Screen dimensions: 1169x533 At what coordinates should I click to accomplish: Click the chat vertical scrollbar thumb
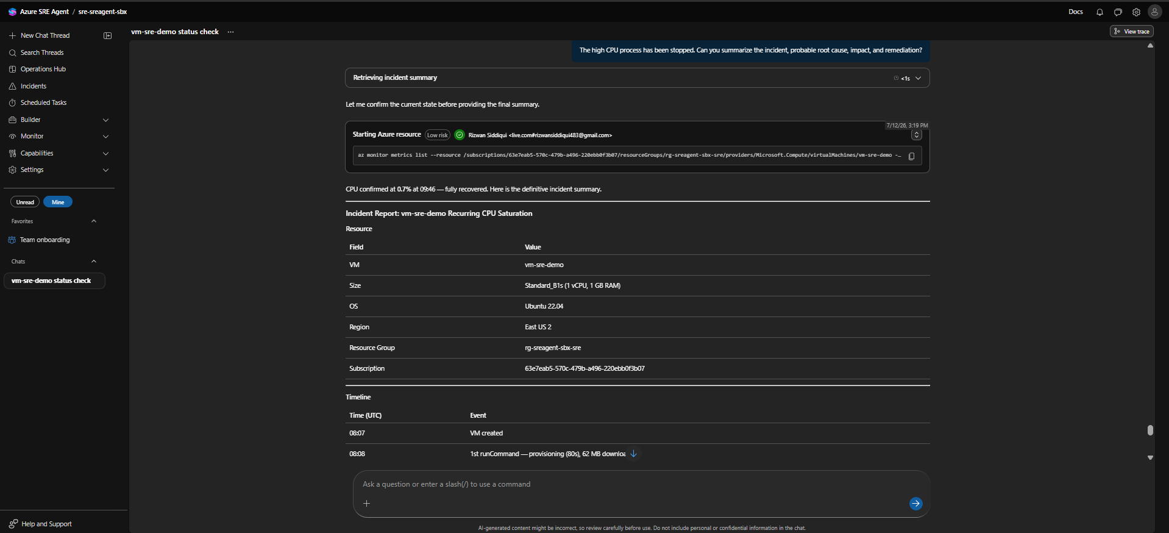click(1150, 430)
